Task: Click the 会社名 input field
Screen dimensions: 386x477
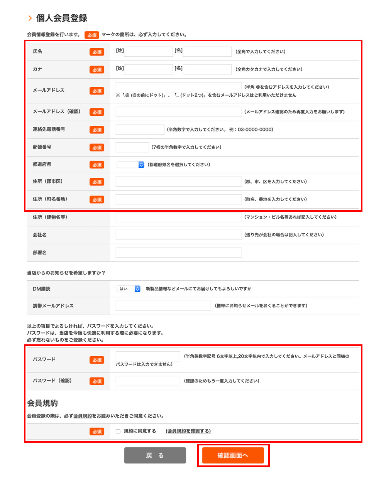Action: point(178,235)
